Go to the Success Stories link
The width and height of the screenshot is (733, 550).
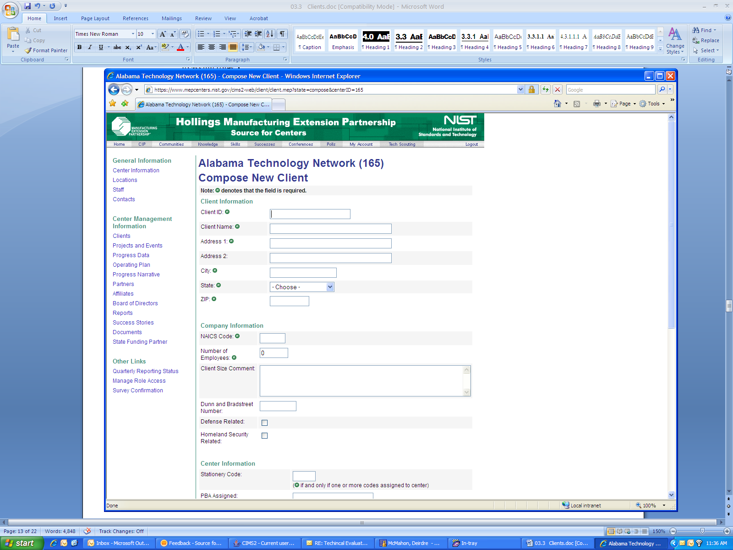coord(133,323)
